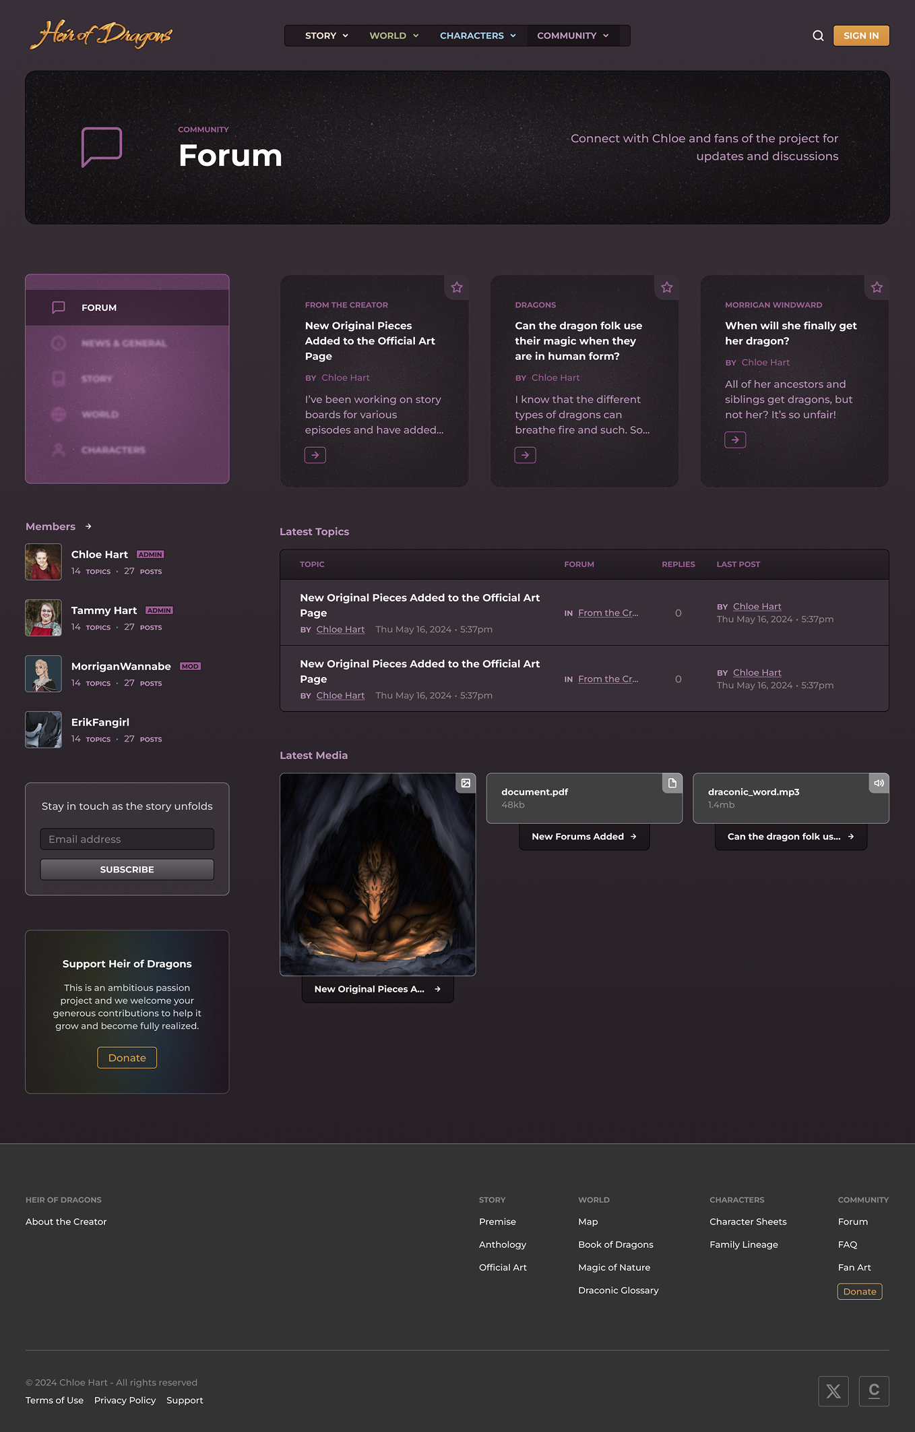Click the footer Donate button
The width and height of the screenshot is (915, 1432).
(860, 1291)
